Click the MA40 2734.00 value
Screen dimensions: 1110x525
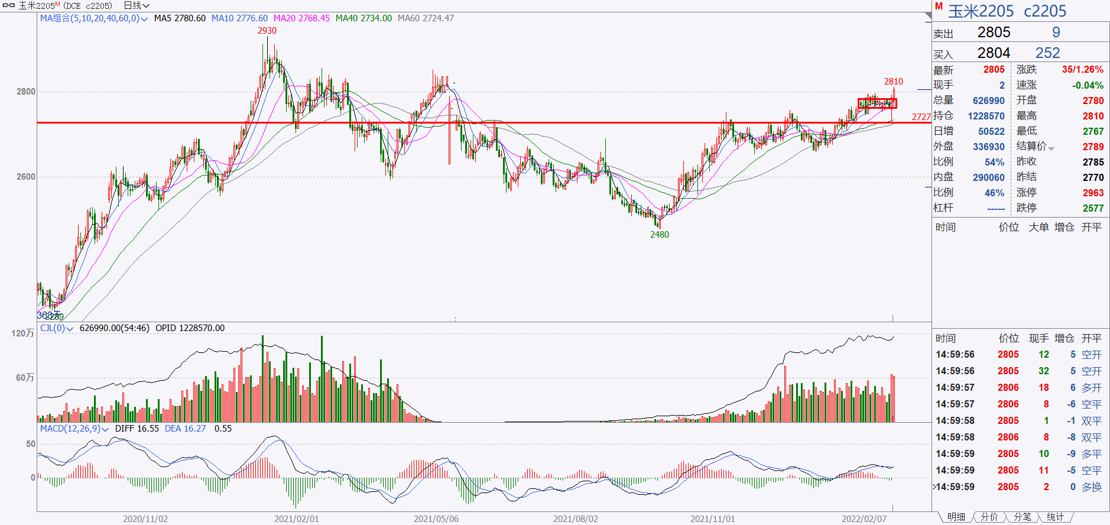(363, 18)
